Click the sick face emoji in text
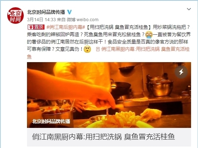The height and width of the screenshot is (148, 198). click(x=149, y=34)
